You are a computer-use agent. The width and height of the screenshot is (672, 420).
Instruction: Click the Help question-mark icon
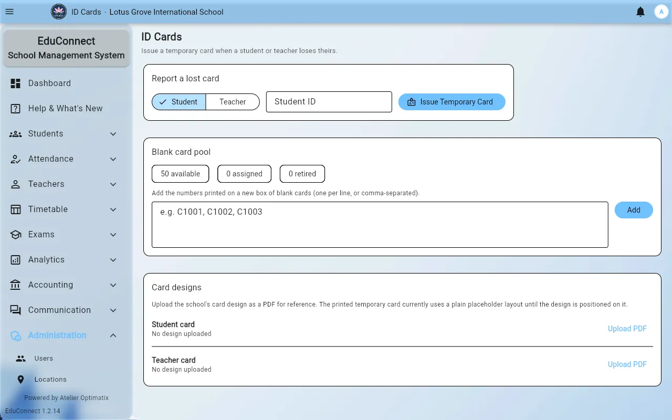pos(16,108)
